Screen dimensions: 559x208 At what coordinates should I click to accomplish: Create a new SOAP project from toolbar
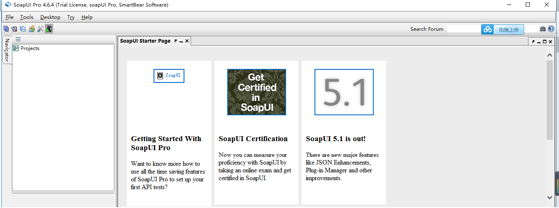point(6,29)
